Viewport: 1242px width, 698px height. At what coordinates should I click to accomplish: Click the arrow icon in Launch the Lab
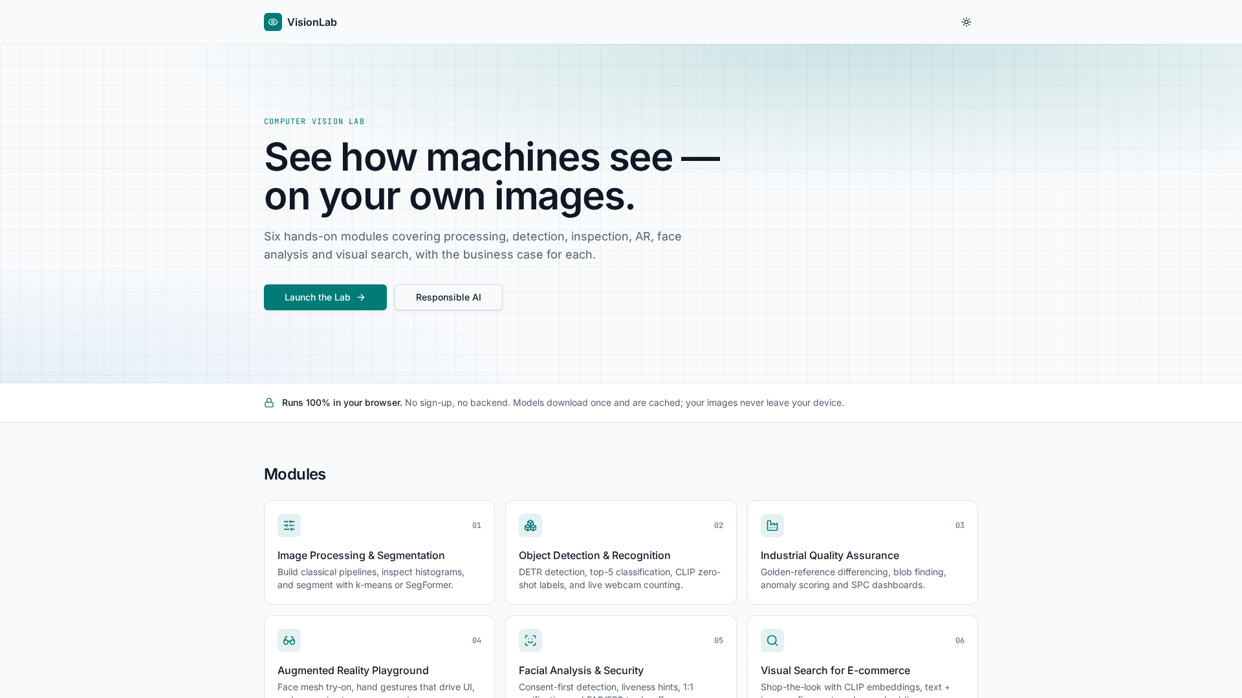pyautogui.click(x=361, y=297)
